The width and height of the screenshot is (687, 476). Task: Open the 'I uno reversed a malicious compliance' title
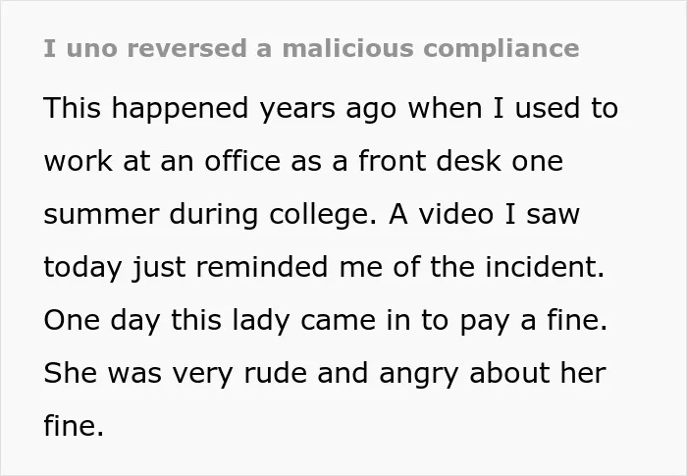pos(311,48)
